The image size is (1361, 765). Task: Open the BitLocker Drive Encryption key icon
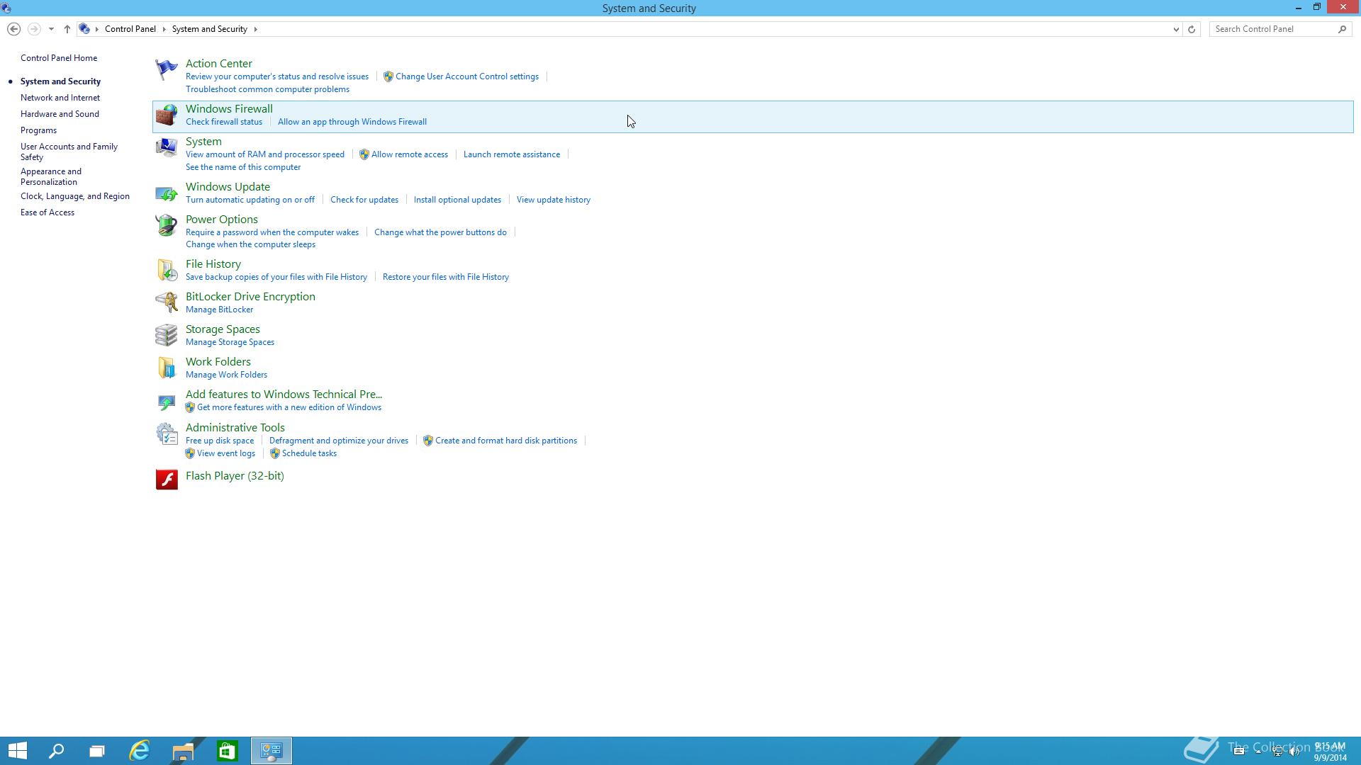(x=167, y=302)
